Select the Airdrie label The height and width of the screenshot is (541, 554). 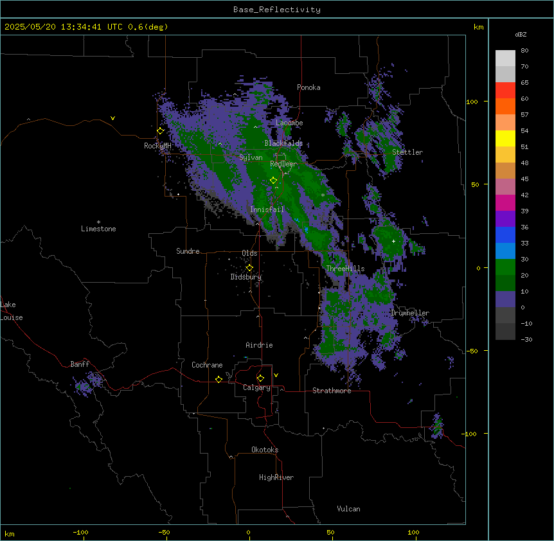tap(260, 345)
